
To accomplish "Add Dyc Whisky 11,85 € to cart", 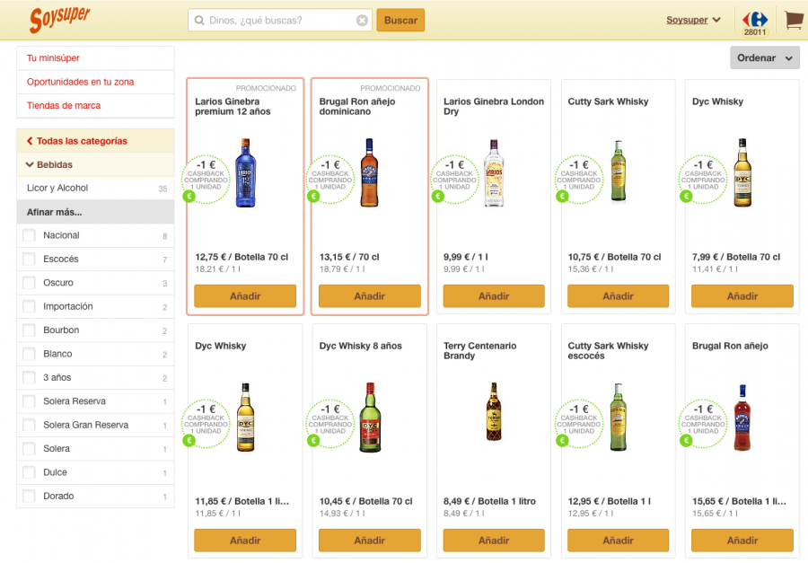I will [x=245, y=541].
